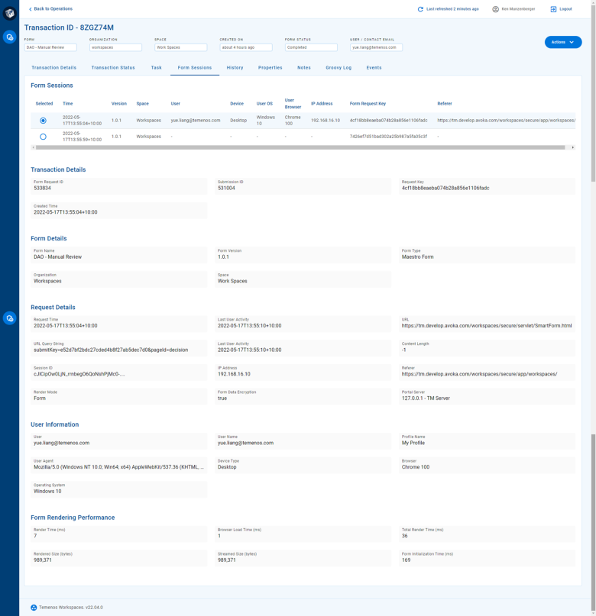The height and width of the screenshot is (616, 596).
Task: Click the back arrow chevron
Action: [31, 9]
